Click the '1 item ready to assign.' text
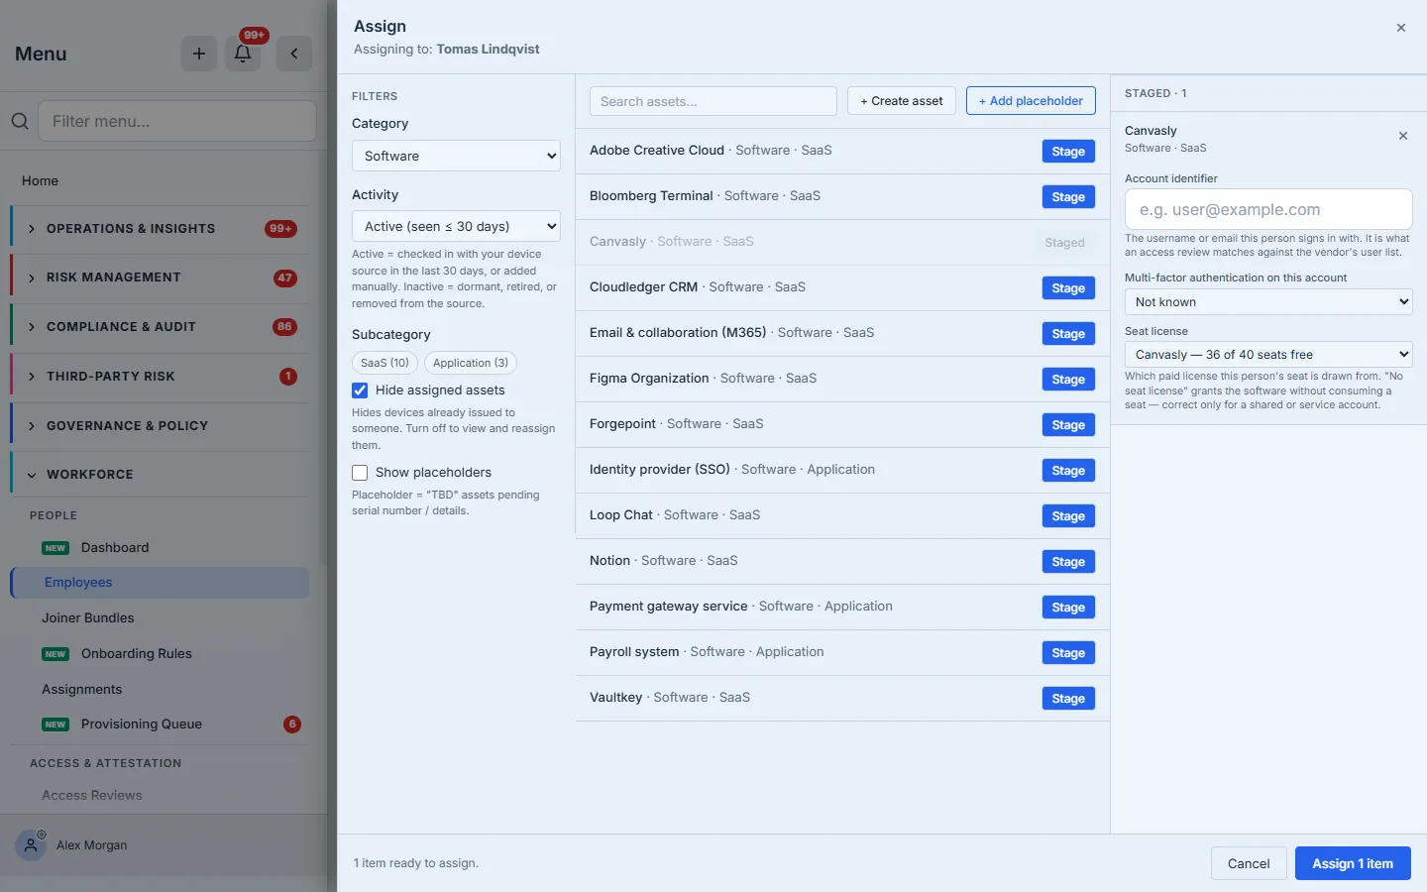Image resolution: width=1427 pixels, height=892 pixels. (x=416, y=863)
